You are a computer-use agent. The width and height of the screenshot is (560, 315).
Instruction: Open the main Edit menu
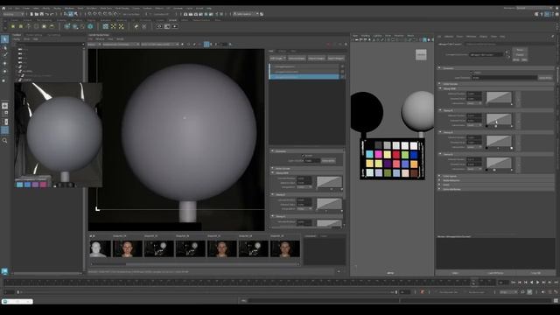(x=17, y=8)
